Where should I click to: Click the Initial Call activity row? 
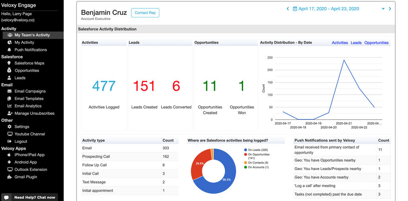coord(130,174)
